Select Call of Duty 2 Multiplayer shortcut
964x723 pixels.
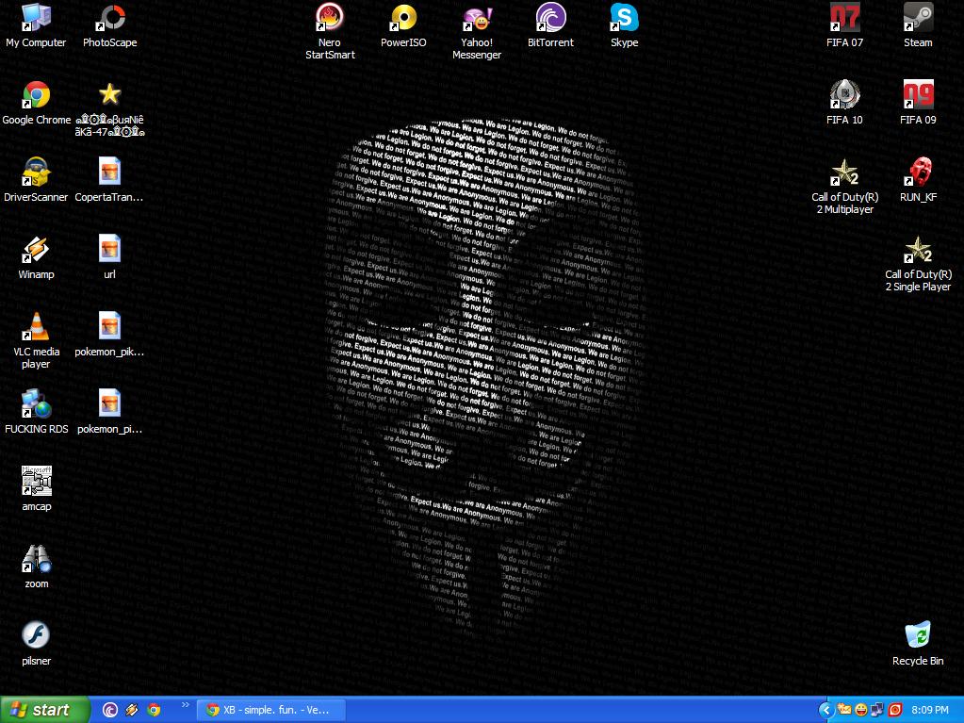[x=844, y=187]
